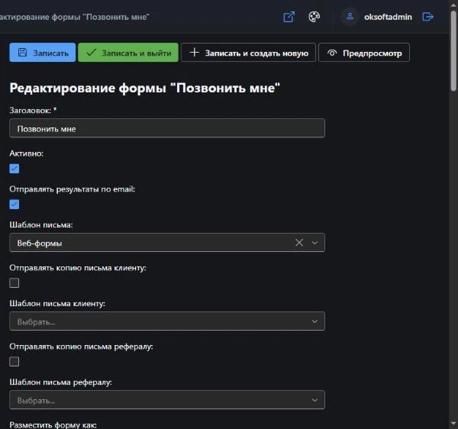
Task: Click the Разместить форму как label
Action: point(53,425)
